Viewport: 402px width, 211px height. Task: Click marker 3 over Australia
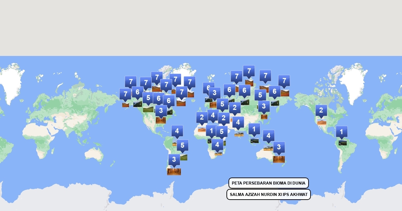279,147
